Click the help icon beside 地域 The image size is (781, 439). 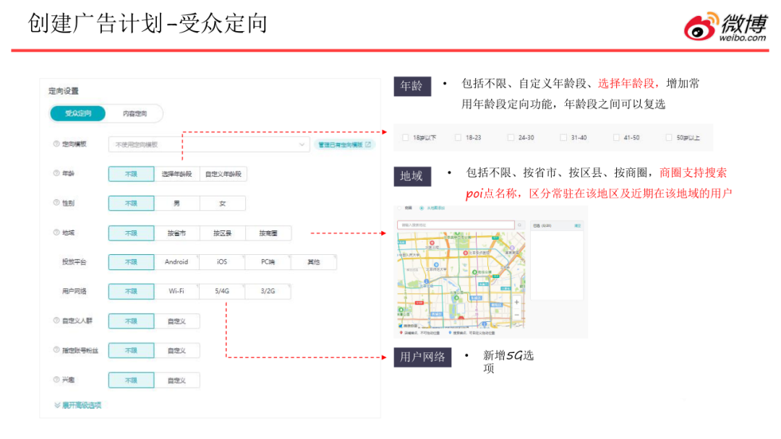point(56,232)
